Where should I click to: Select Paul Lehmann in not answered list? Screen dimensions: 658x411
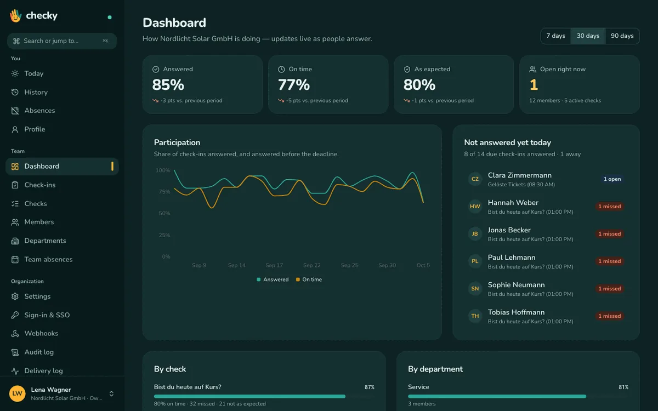(x=546, y=261)
